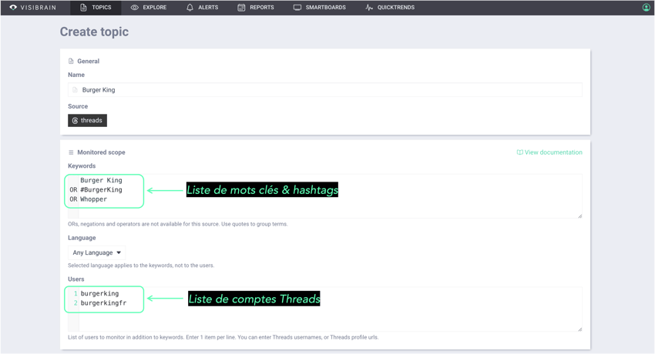Click the topic Name input field

click(325, 89)
